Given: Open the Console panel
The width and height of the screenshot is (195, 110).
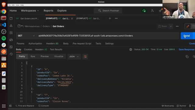Looking at the screenshot, I should [x=44, y=106].
